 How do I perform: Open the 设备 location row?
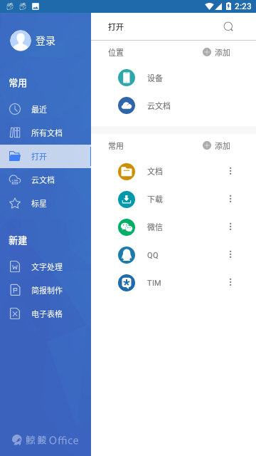click(x=174, y=78)
